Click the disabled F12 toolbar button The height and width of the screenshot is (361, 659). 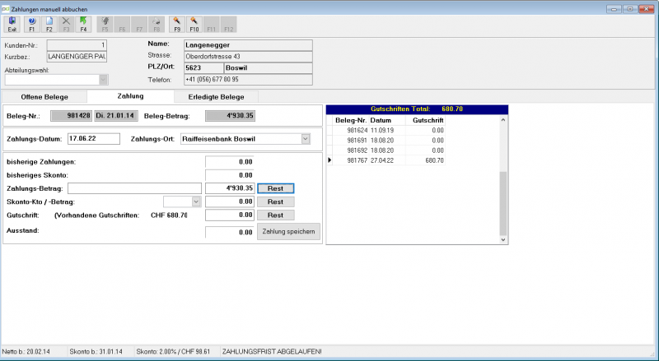tap(229, 25)
